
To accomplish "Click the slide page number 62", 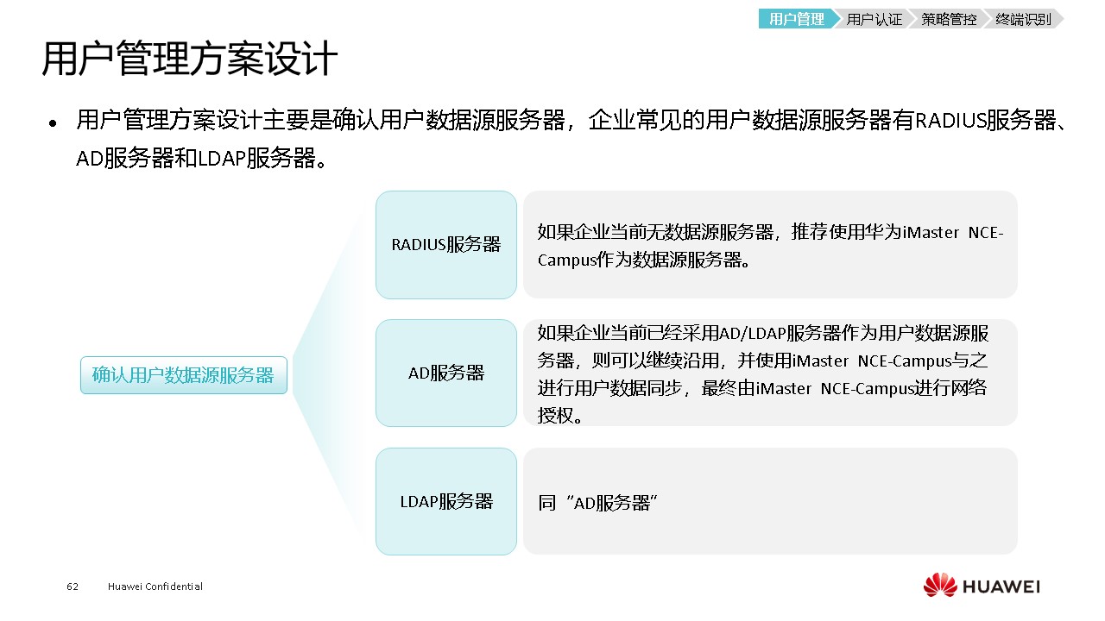I will click(73, 586).
